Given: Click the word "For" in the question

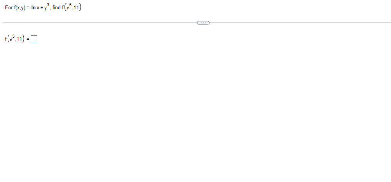Looking at the screenshot, I should click(x=9, y=7).
